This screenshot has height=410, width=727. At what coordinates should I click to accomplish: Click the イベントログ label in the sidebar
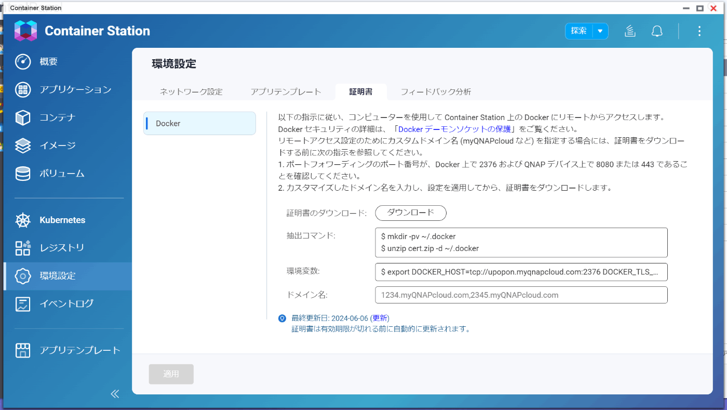66,304
